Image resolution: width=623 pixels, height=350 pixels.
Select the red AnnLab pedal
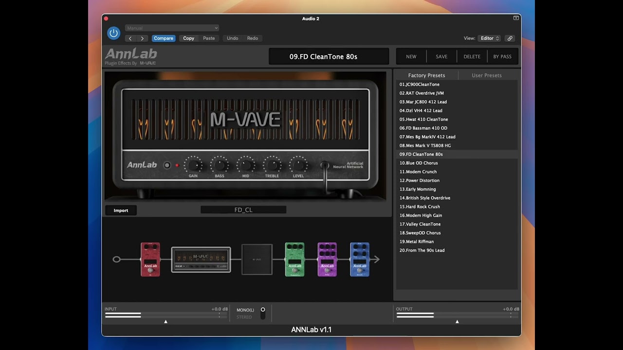tap(150, 260)
